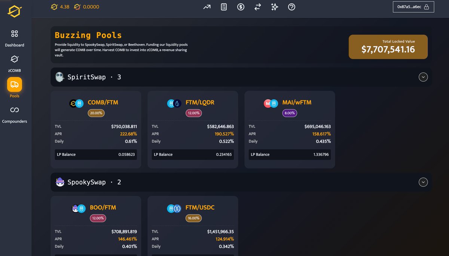
Task: Click the swap arrows icon
Action: [x=258, y=7]
